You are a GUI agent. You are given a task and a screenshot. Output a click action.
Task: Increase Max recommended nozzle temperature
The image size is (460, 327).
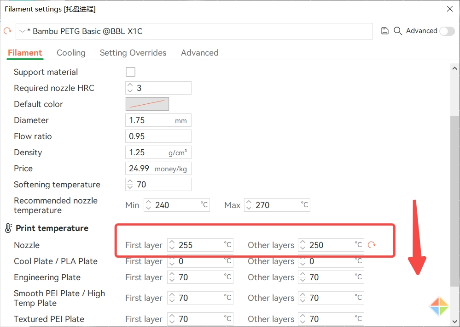[249, 202]
